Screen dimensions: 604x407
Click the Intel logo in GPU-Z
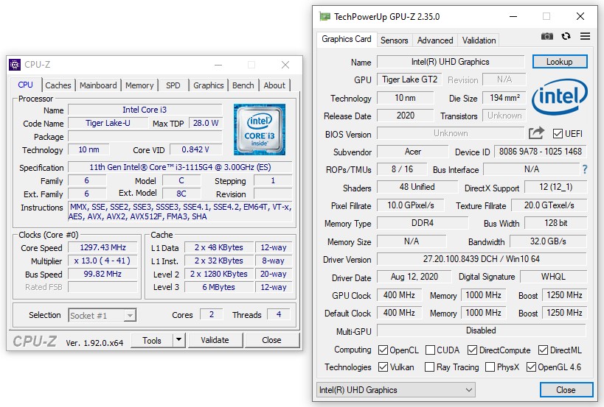coord(559,98)
